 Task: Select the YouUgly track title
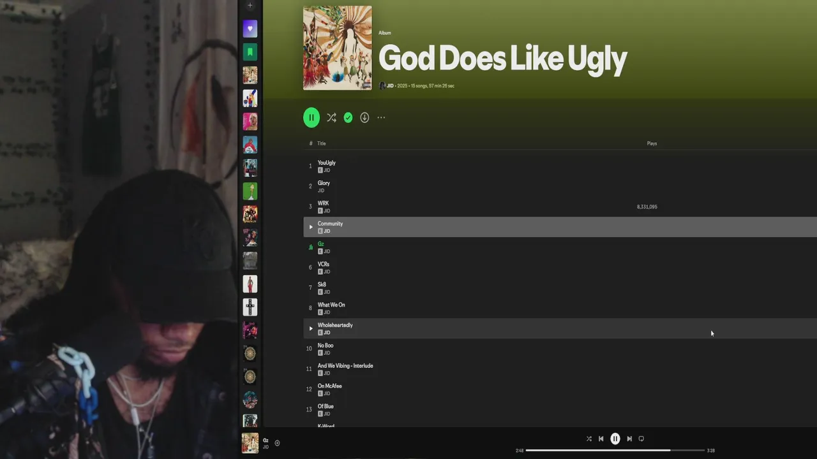point(326,163)
